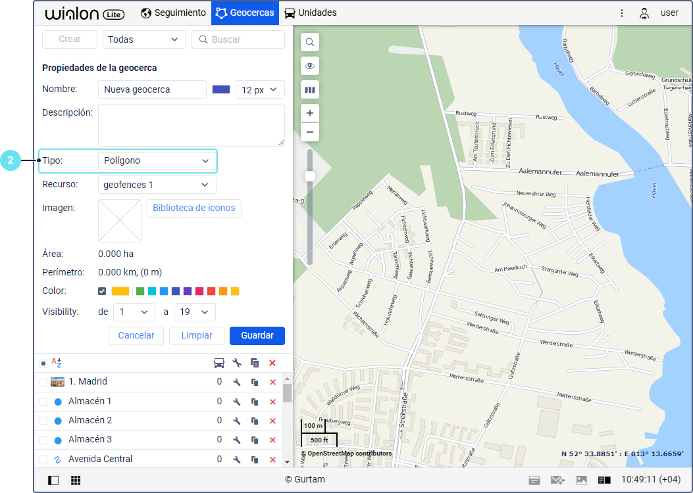Image resolution: width=693 pixels, height=493 pixels.
Task: Click the header red delete icon
Action: tap(272, 364)
